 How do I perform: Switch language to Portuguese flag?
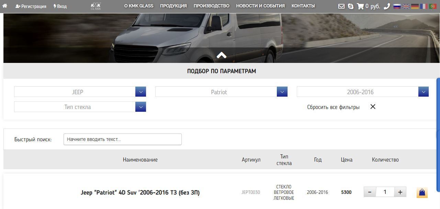click(x=433, y=6)
